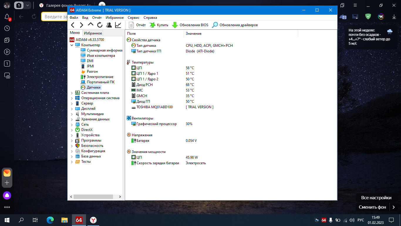Open Windows Start menu

(x=7, y=220)
